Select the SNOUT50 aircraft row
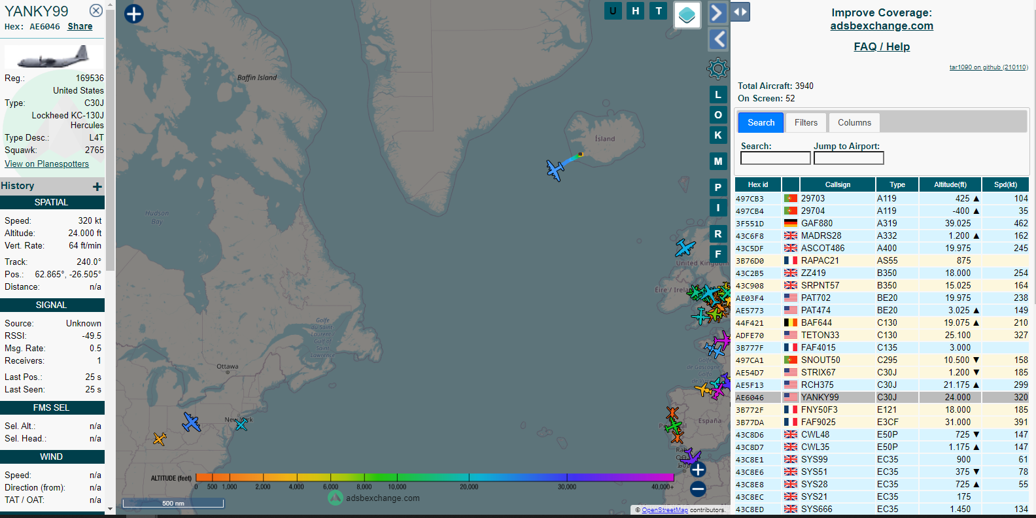1036x518 pixels. click(x=882, y=360)
